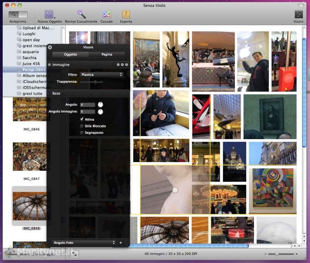
Task: Enable the Stile Bloccato checkbox
Action: click(82, 126)
